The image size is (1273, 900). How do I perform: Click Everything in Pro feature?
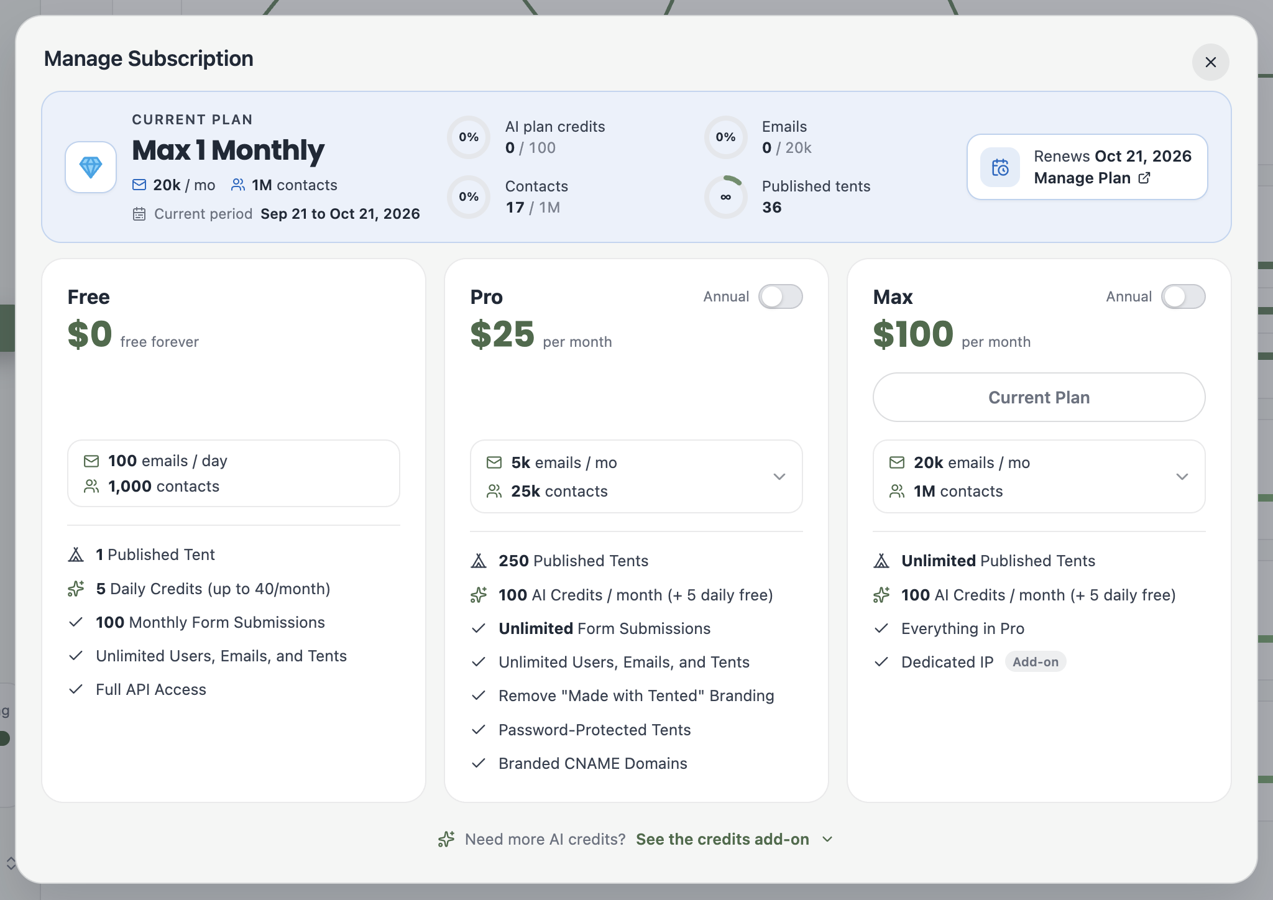click(949, 628)
